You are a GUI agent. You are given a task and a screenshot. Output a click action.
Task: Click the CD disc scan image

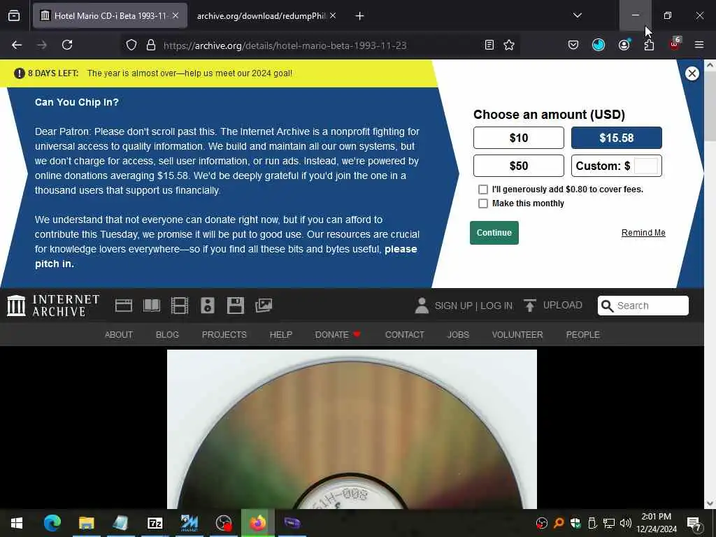coord(352,429)
